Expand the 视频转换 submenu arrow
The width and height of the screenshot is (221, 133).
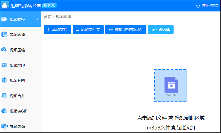coord(38,19)
